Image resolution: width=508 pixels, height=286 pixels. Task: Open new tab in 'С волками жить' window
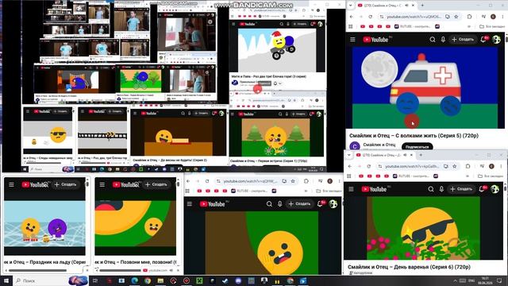[422, 6]
